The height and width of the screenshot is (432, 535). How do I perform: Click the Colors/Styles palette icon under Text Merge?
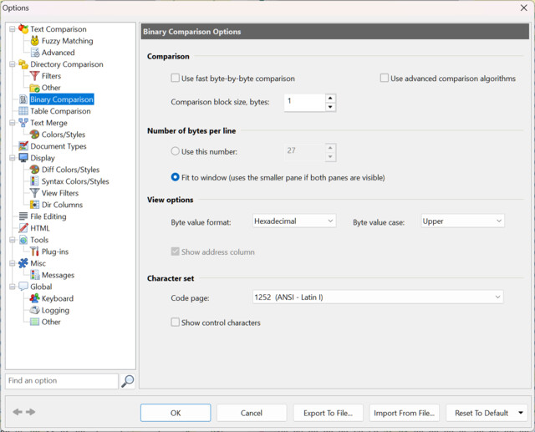tap(34, 135)
